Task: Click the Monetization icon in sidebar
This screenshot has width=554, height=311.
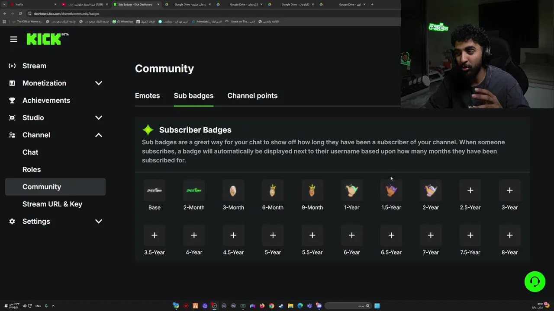Action: coord(12,83)
